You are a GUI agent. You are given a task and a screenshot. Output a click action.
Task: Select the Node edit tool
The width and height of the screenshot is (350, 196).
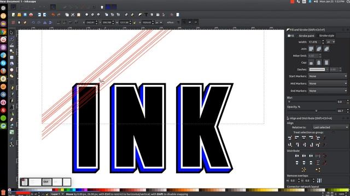tap(11, 39)
